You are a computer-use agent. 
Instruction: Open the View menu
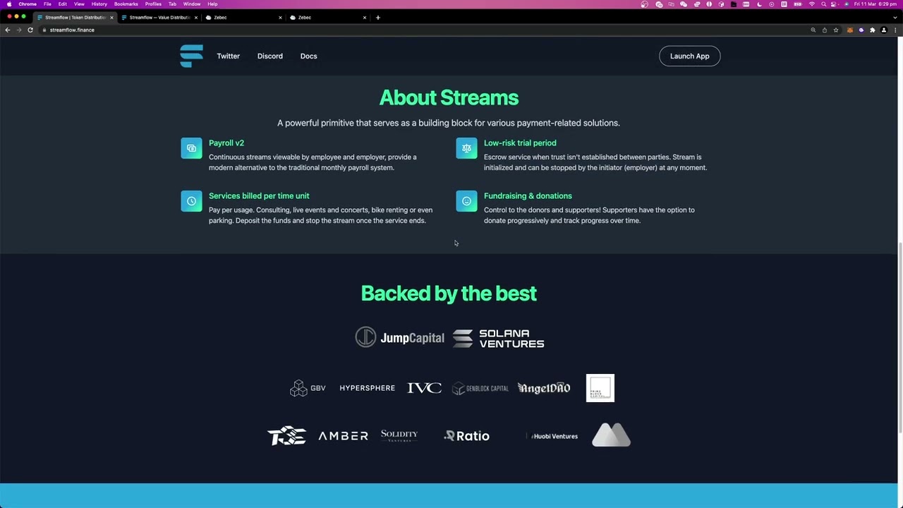pyautogui.click(x=79, y=4)
